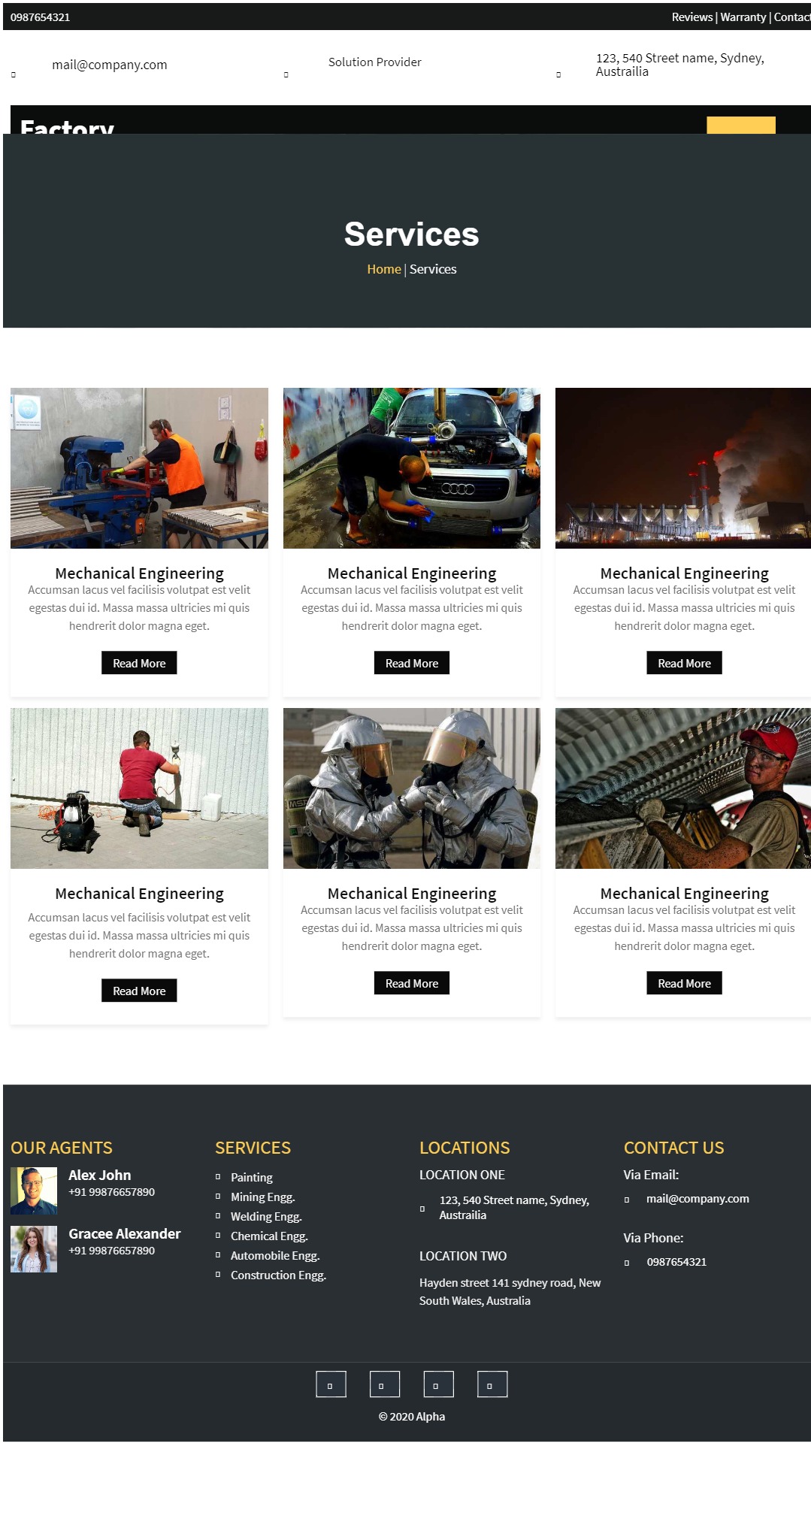
Task: Click Read More under the silver fire suits card
Action: (412, 983)
